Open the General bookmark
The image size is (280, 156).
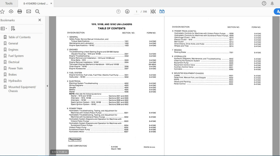point(13,43)
